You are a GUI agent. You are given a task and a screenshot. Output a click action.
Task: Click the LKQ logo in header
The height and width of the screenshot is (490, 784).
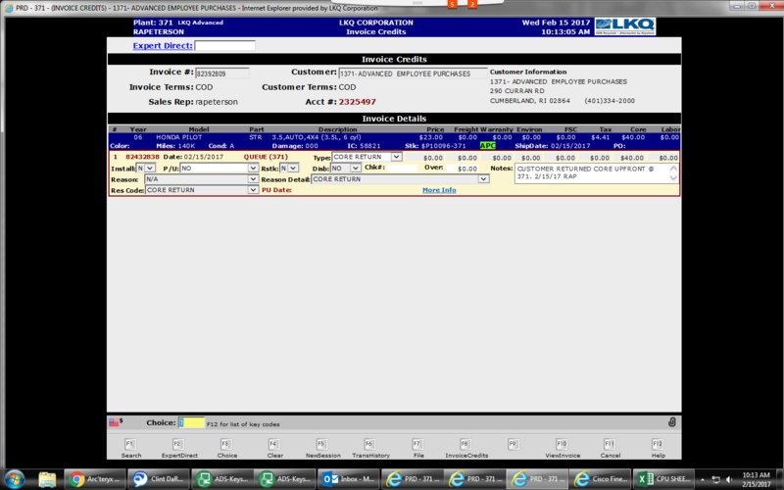point(625,26)
